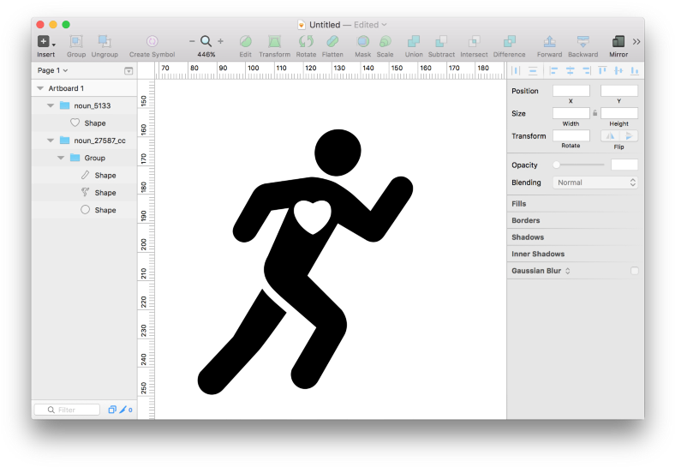
Task: Select the Group folder layer
Action: (x=94, y=158)
